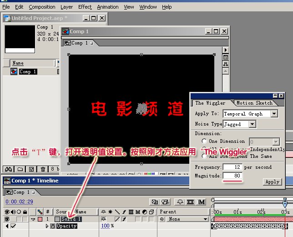The height and width of the screenshot is (237, 293).
Task: Toggle the Solid 1 layer's lock box
Action: click(x=25, y=219)
